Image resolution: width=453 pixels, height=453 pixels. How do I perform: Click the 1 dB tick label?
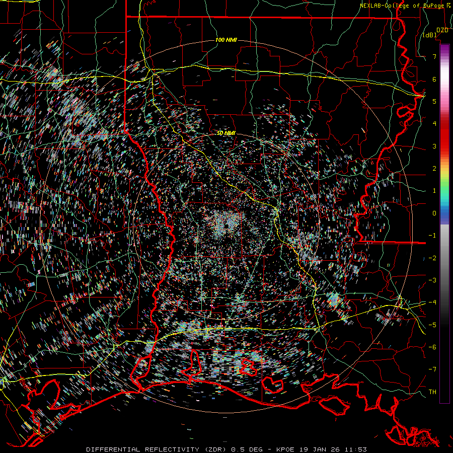[x=434, y=191]
